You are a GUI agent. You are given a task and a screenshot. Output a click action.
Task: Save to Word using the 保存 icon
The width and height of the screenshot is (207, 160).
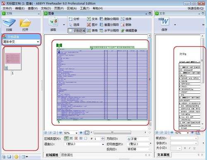[164, 21]
